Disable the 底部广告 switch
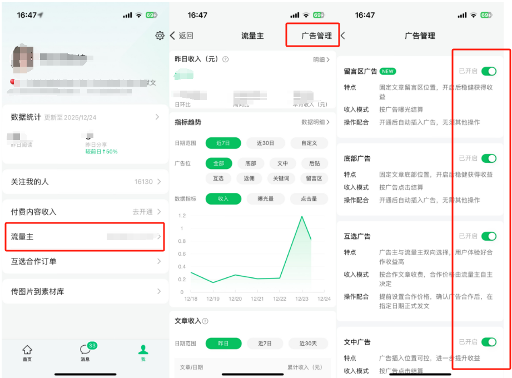Screen dimensions: 512x378 (x=489, y=158)
